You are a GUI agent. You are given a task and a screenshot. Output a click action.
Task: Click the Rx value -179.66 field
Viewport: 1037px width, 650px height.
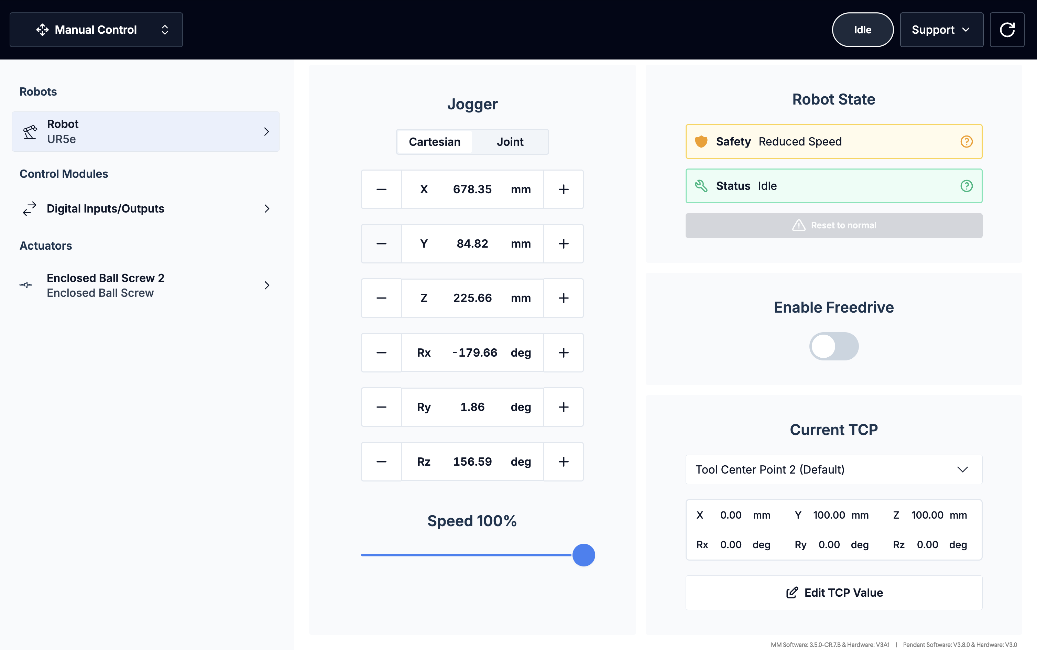click(472, 353)
